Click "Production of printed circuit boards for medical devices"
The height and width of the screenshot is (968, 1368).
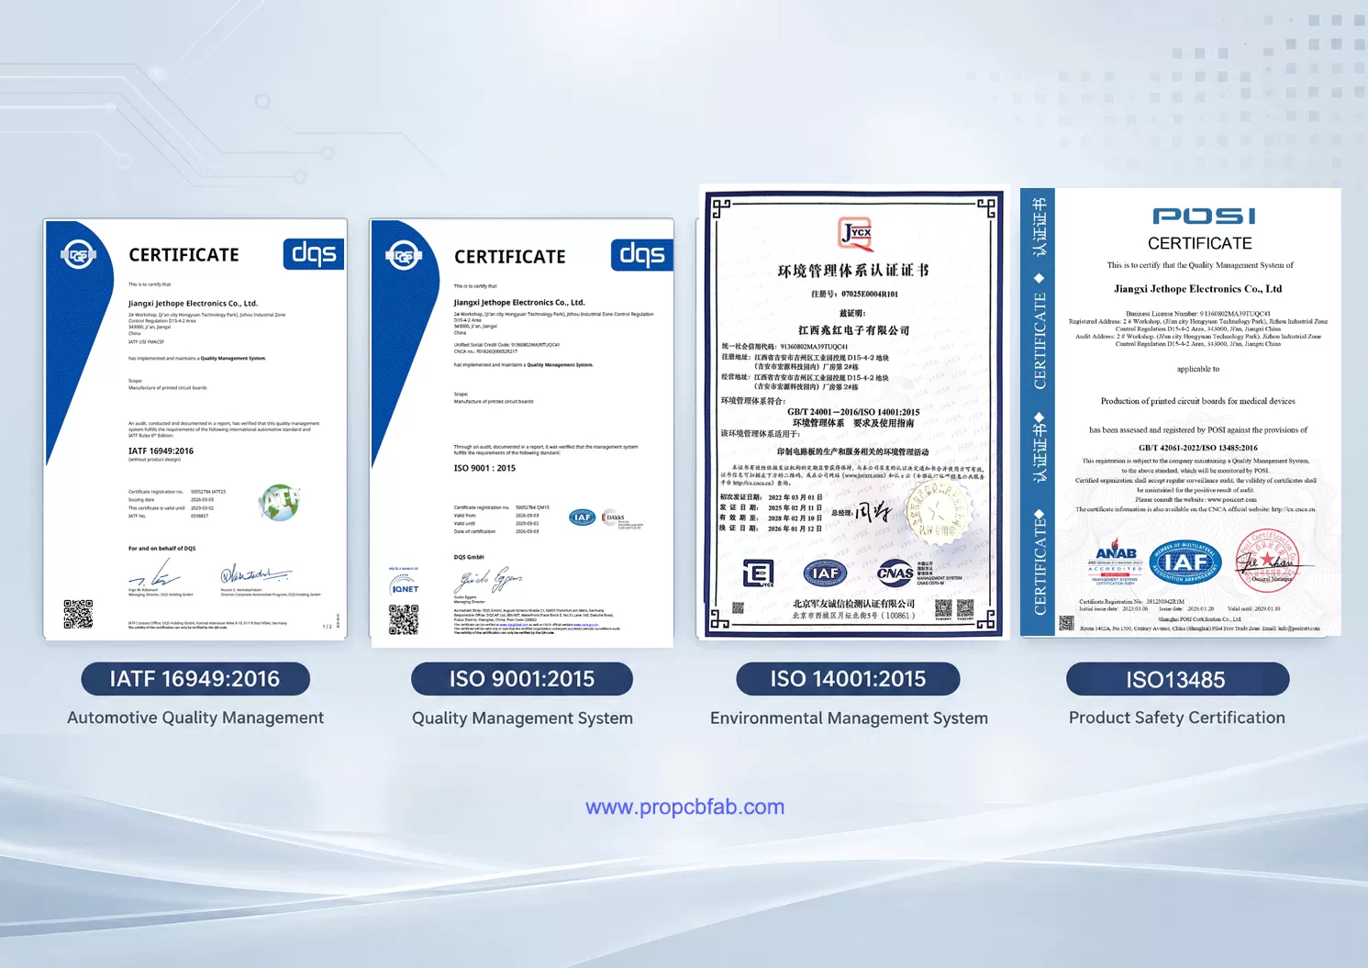click(1198, 401)
